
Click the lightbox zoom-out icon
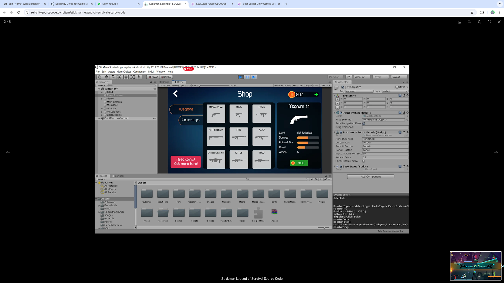[469, 22]
